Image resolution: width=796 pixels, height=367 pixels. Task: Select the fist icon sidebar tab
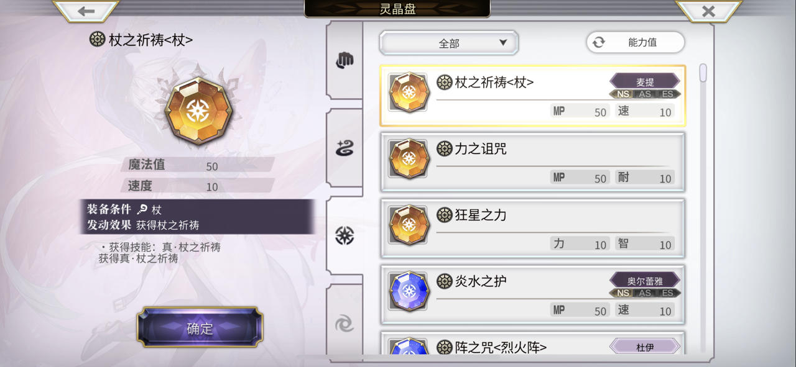[345, 60]
